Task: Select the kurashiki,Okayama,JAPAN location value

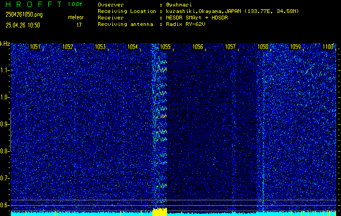Action: click(232, 11)
